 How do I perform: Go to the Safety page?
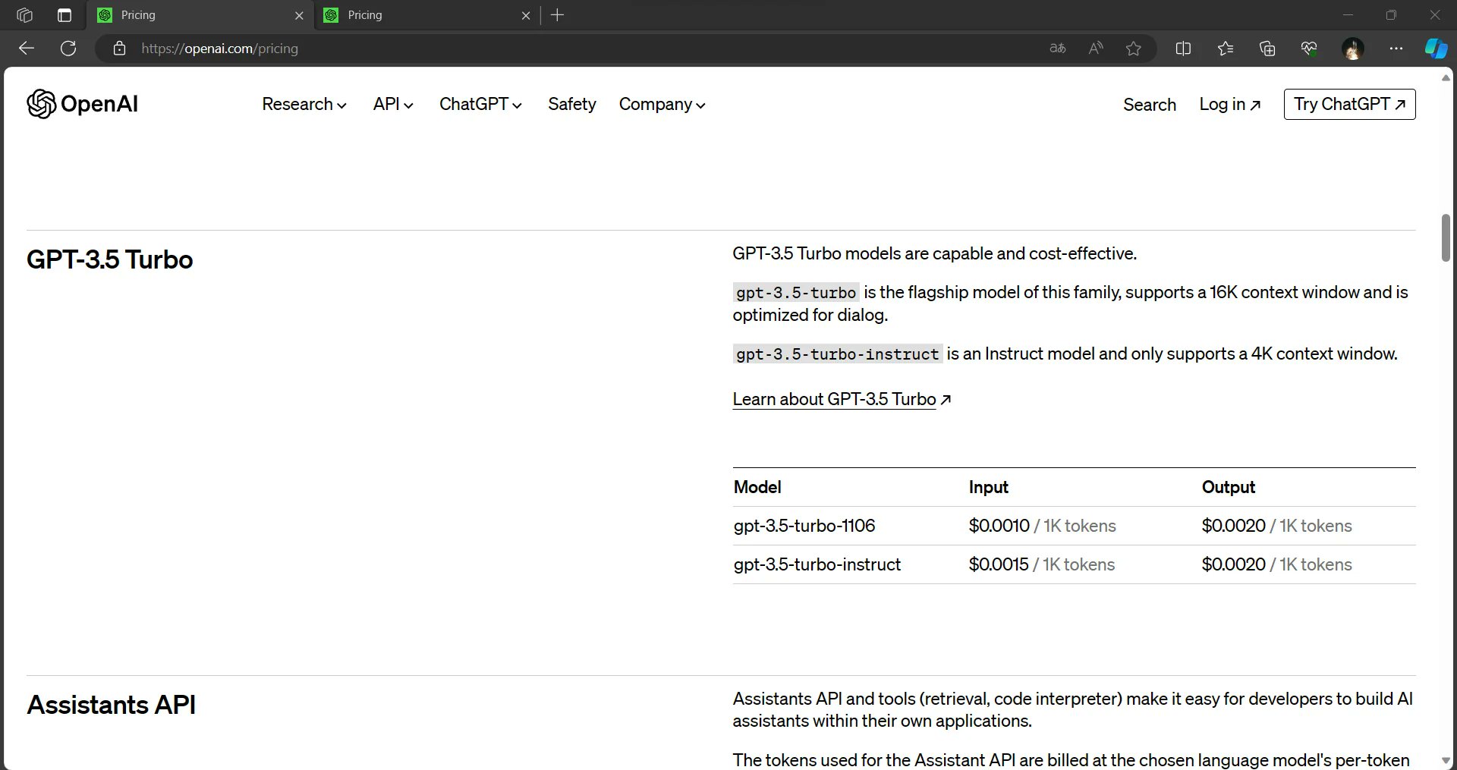point(571,105)
